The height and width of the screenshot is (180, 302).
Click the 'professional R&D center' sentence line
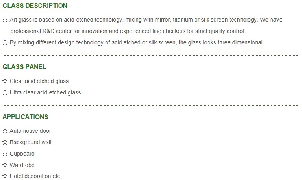coord(128,31)
